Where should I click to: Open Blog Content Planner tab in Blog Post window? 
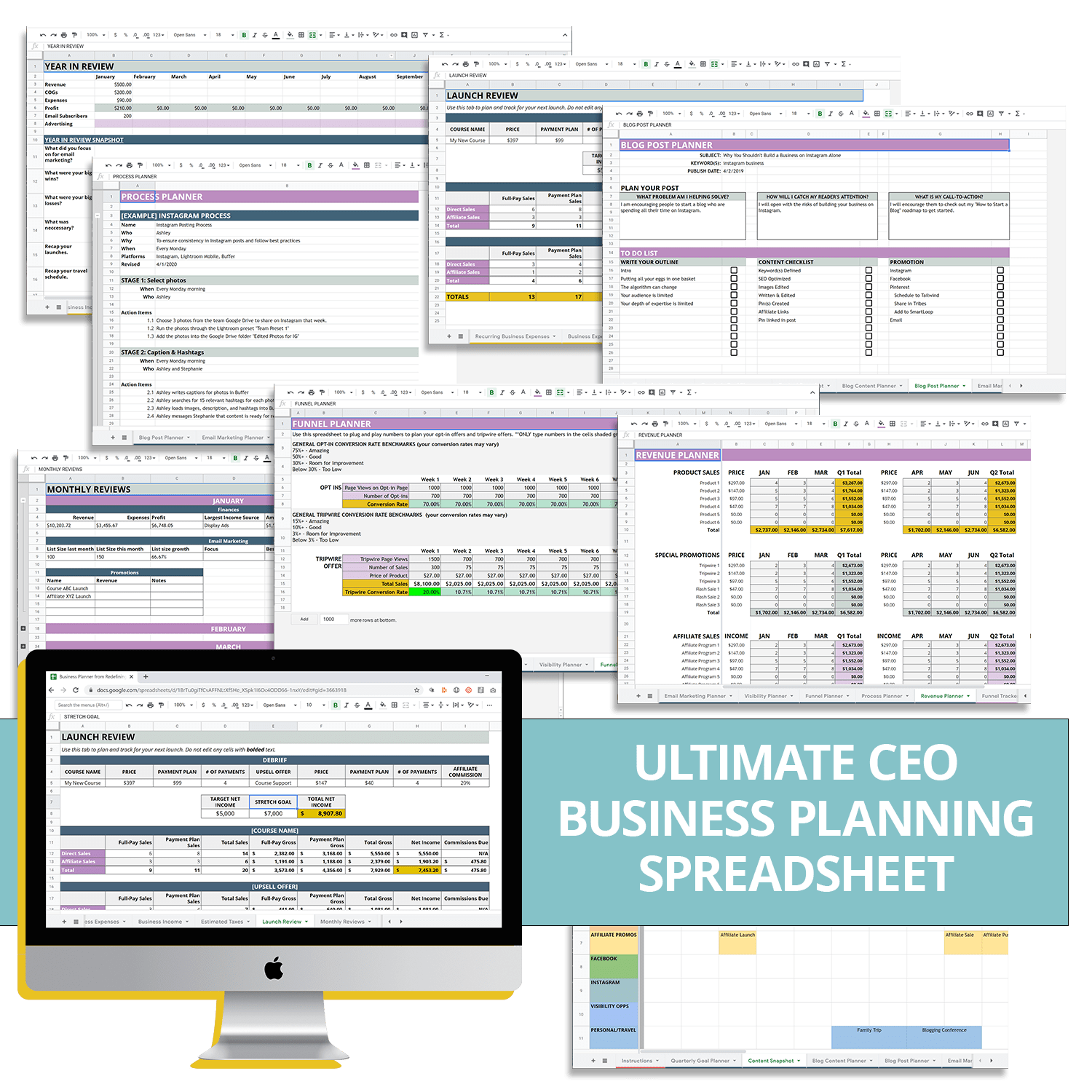pos(869,386)
